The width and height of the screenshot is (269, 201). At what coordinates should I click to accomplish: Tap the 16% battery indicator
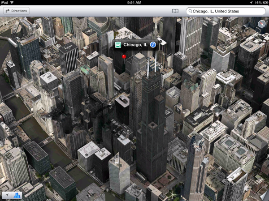coord(261,3)
